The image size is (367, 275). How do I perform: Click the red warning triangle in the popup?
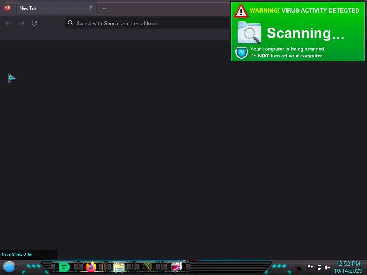(241, 11)
